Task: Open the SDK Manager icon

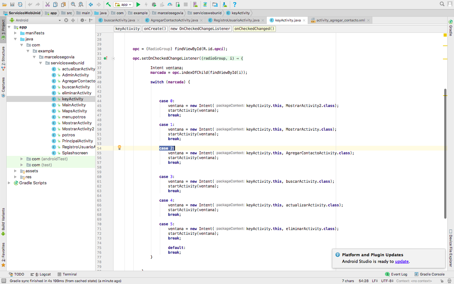Action: click(x=224, y=4)
